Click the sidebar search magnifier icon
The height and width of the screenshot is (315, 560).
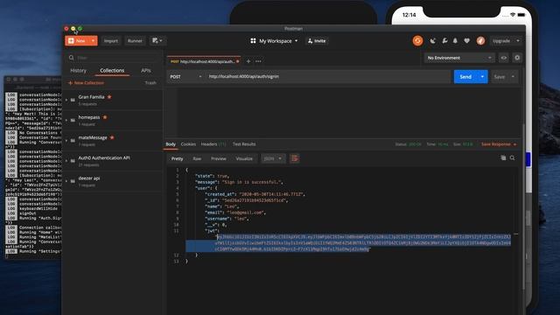[x=72, y=58]
